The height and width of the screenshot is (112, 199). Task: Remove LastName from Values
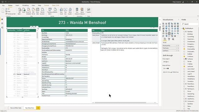178,51
